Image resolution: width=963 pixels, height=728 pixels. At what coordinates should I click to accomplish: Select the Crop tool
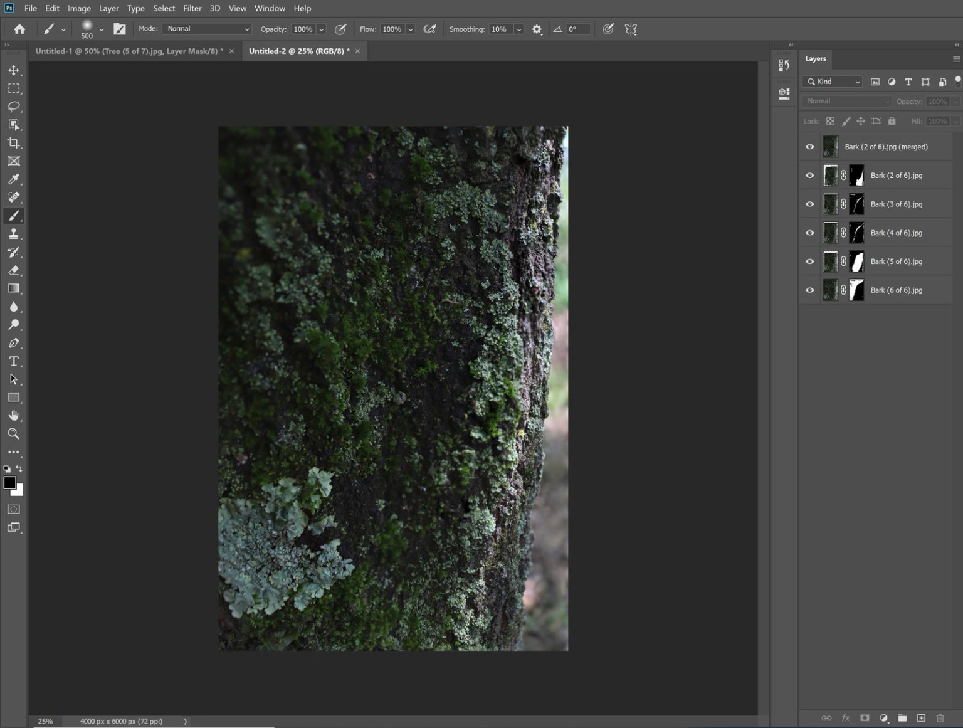coord(14,142)
